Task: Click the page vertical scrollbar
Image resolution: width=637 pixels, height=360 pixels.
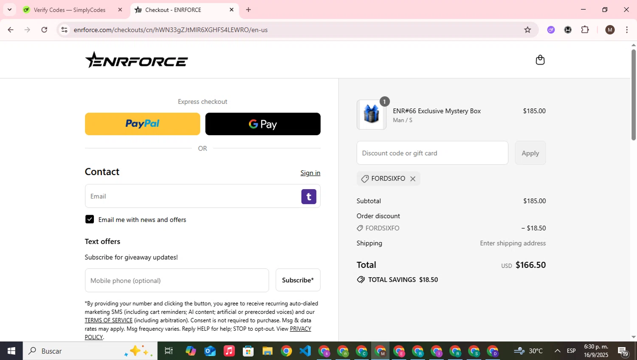Action: point(634,94)
